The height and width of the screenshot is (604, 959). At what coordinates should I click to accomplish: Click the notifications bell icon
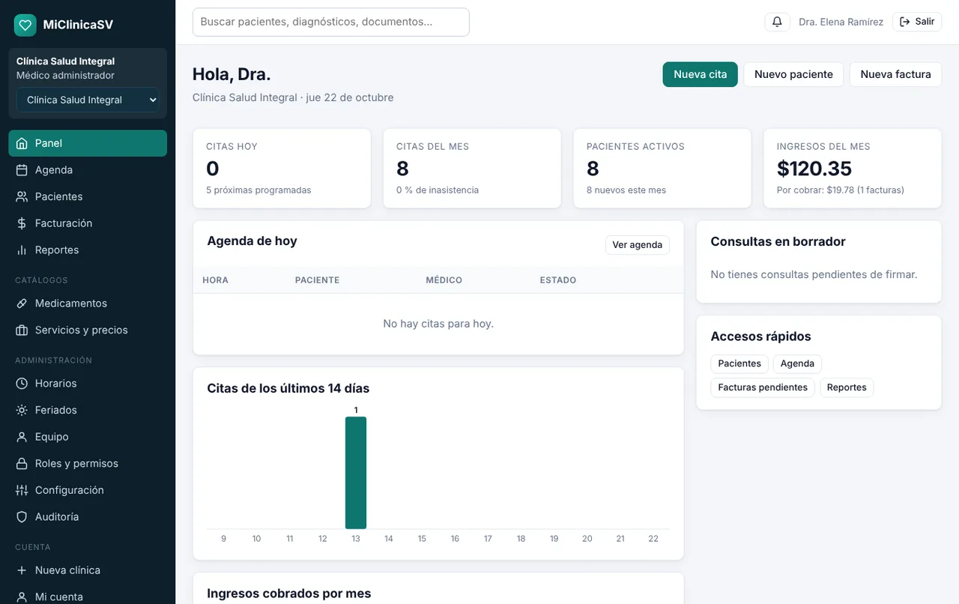(x=777, y=22)
